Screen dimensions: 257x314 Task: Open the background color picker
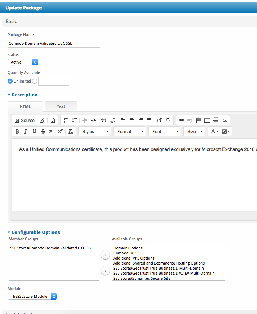225,132
